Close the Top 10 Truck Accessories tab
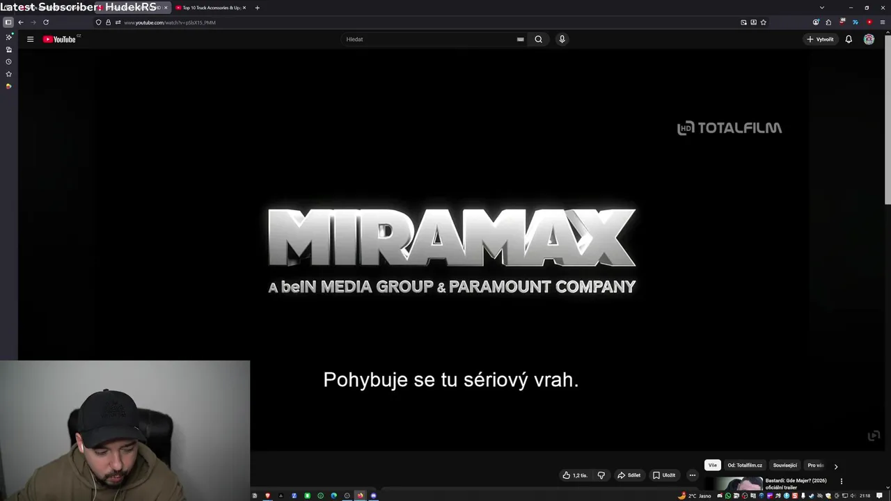The image size is (891, 501). (244, 8)
